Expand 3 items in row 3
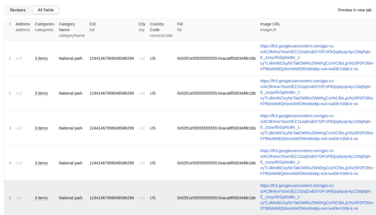This screenshot has width=376, height=215. coord(41,128)
